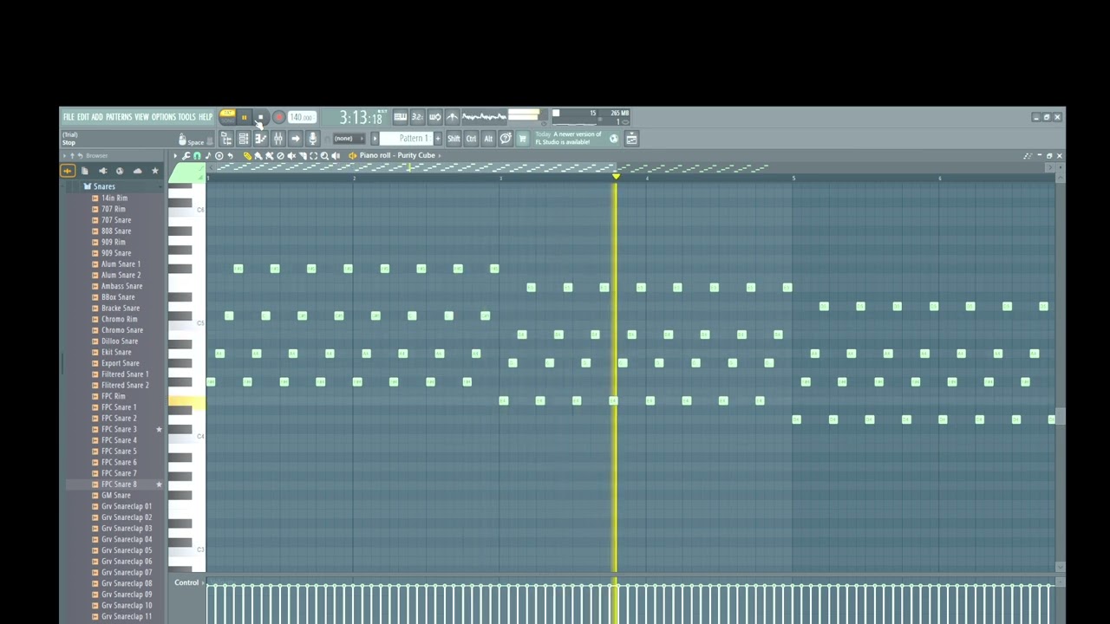The width and height of the screenshot is (1110, 624).
Task: Start recording with the red record button
Action: coord(278,117)
